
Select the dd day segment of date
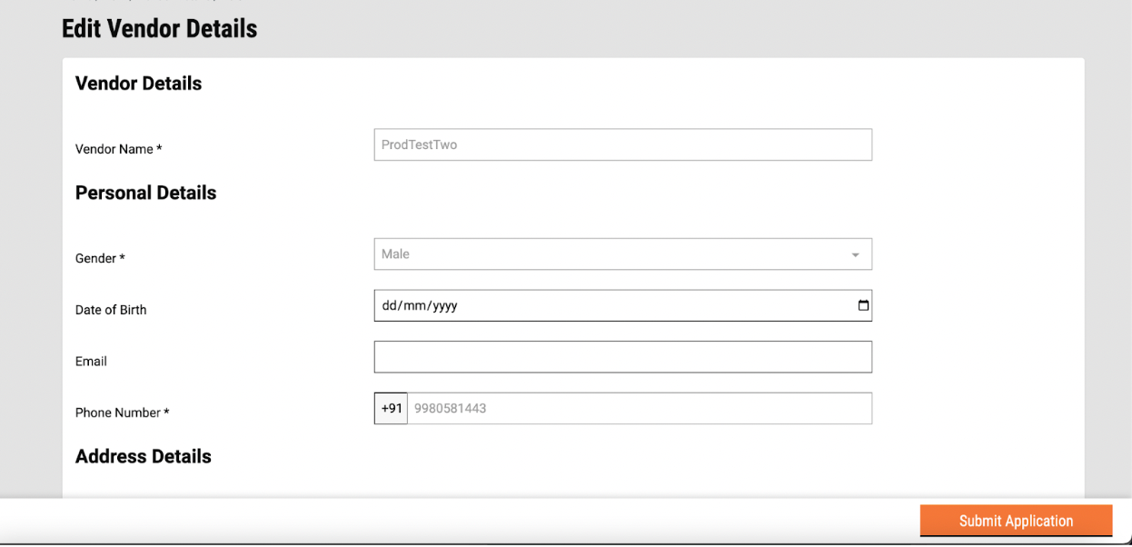(391, 306)
